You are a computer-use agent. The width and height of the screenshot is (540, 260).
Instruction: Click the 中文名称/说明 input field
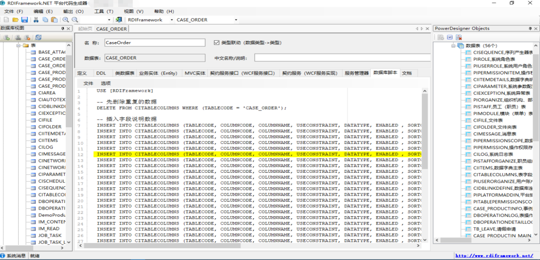click(342, 58)
